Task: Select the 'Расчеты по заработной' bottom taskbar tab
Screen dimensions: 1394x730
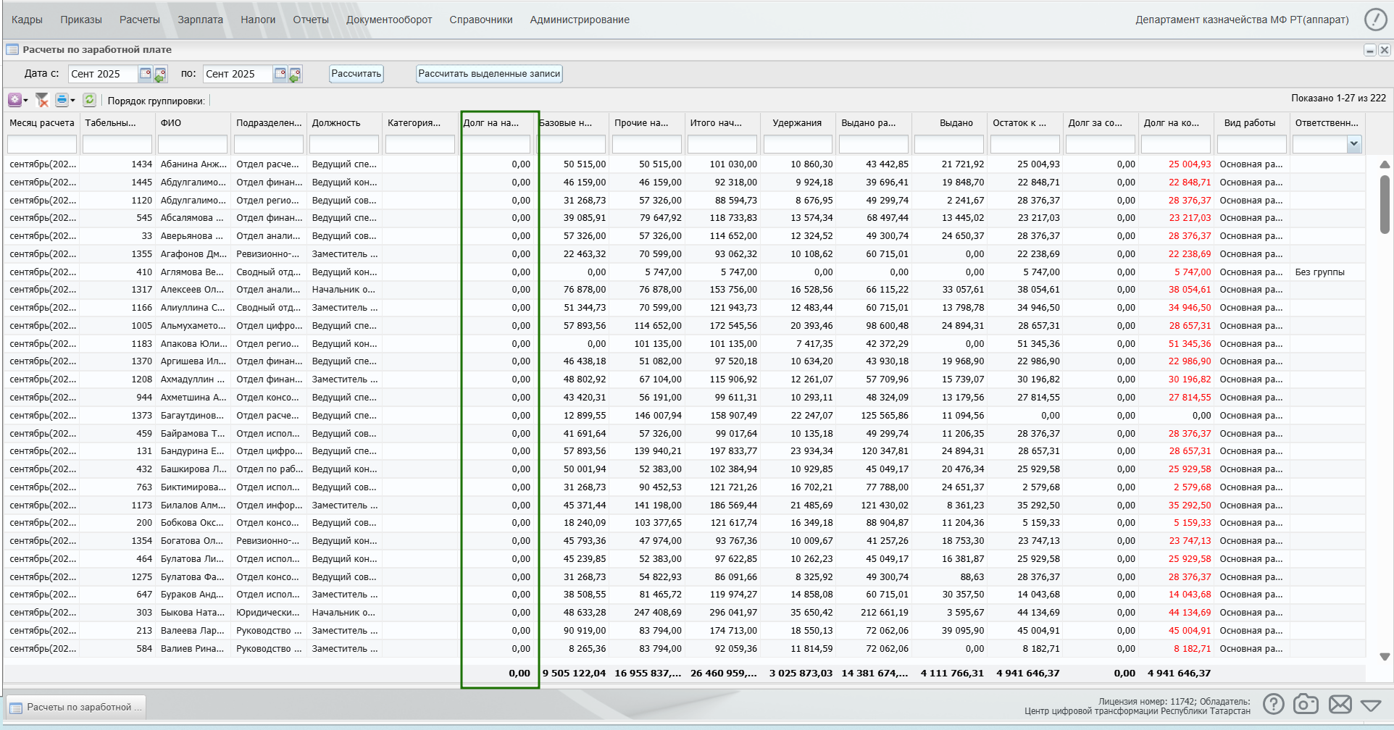Action: coord(76,707)
